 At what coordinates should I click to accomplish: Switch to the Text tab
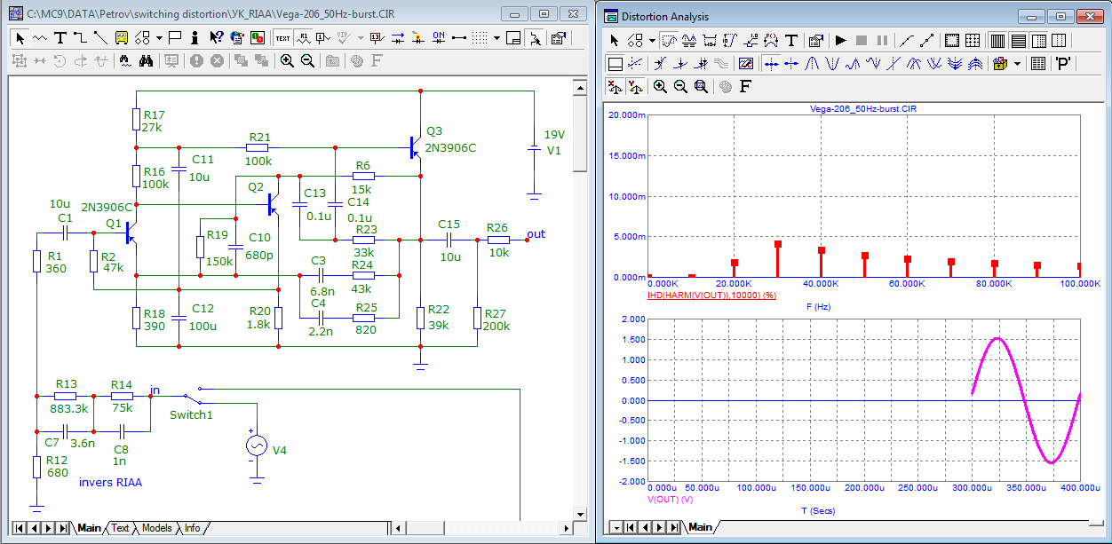point(120,528)
